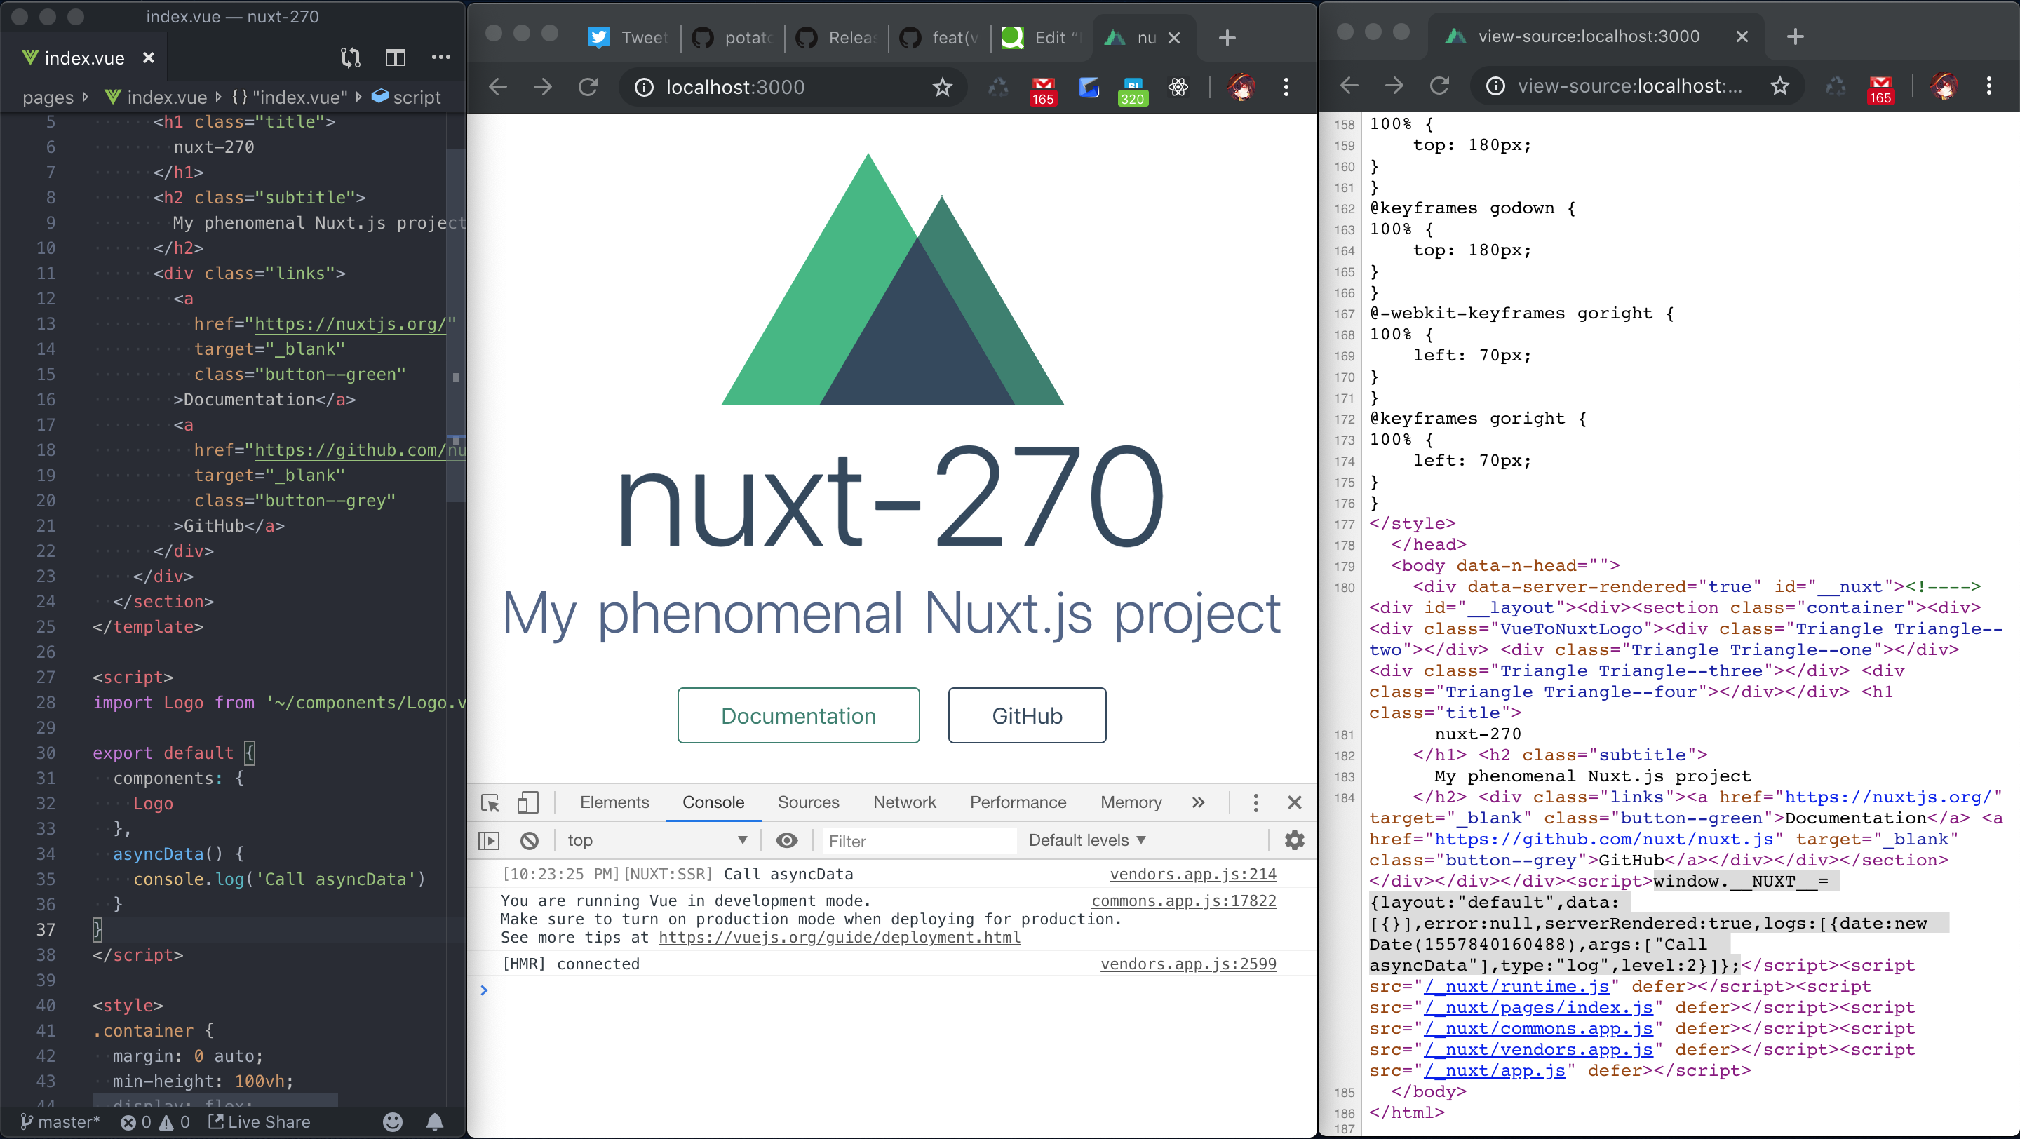Screen dimensions: 2020x1139
Task: Open the 'Default levels' dropdown
Action: coord(1087,840)
